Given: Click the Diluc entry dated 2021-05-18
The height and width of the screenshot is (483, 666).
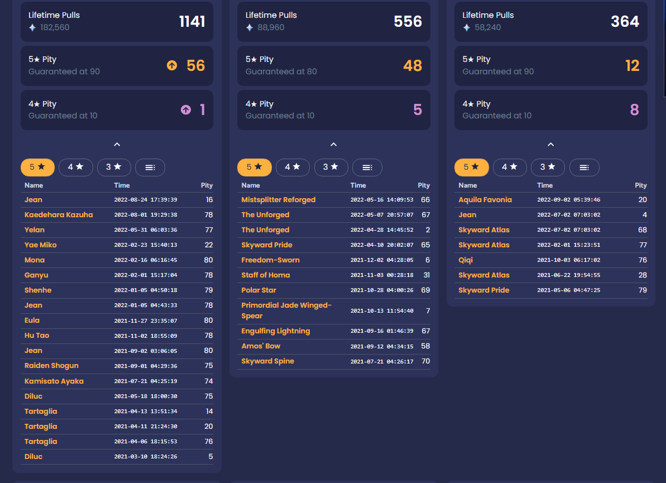Looking at the screenshot, I should click(117, 396).
